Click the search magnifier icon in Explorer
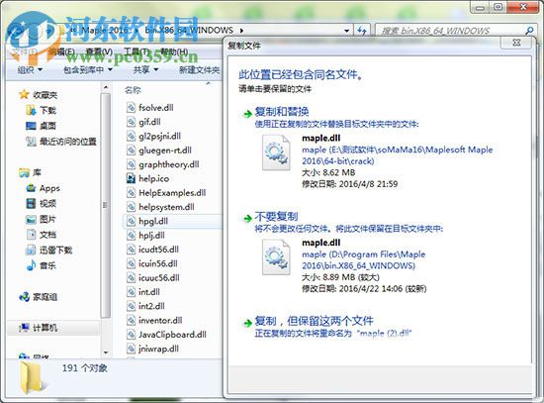 pos(529,31)
